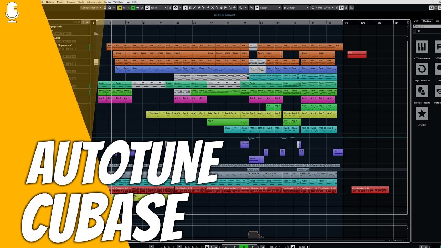The width and height of the screenshot is (441, 248).
Task: Toggle the punch lock button in transport
Action: (207, 247)
